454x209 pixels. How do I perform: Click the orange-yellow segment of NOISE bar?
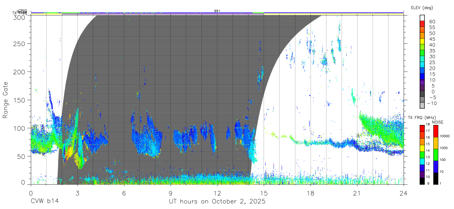(435, 142)
